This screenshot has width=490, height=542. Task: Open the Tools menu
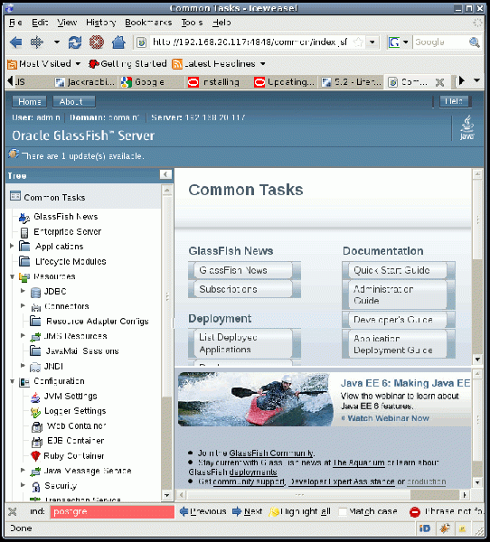pos(192,23)
